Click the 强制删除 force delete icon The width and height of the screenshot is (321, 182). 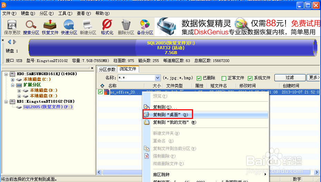click(x=147, y=156)
